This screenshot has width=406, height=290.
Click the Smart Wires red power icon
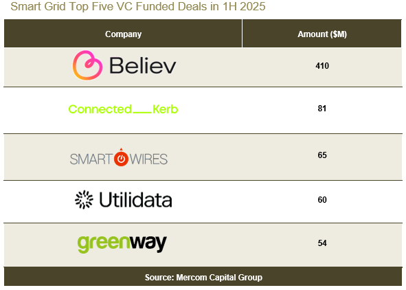pos(121,157)
